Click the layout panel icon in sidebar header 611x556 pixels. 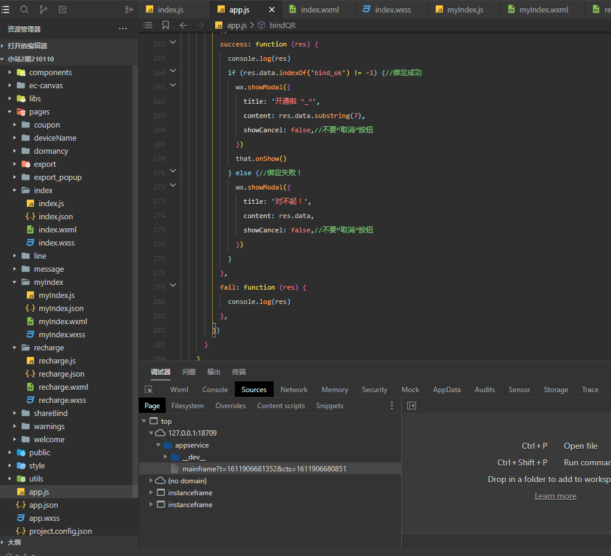63,10
